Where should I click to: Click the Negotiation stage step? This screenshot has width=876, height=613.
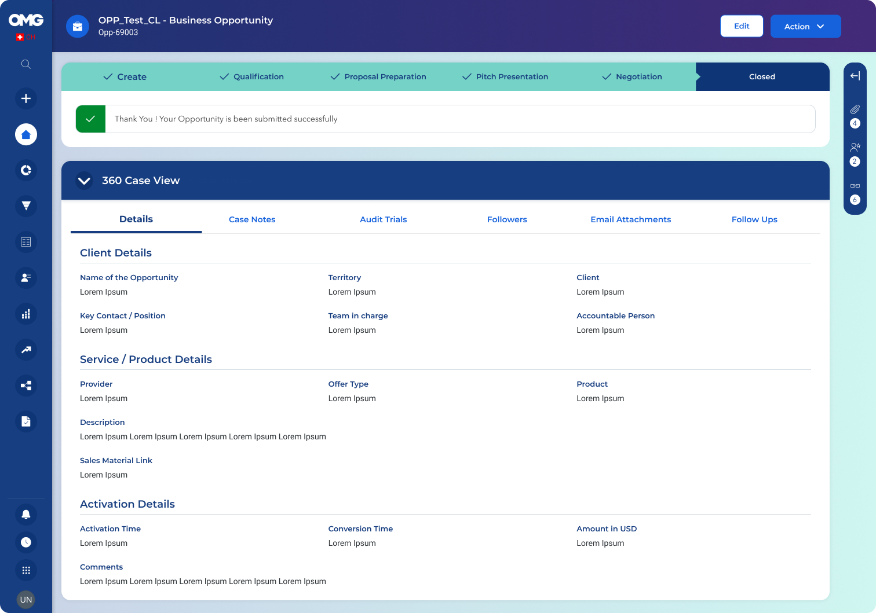click(632, 77)
